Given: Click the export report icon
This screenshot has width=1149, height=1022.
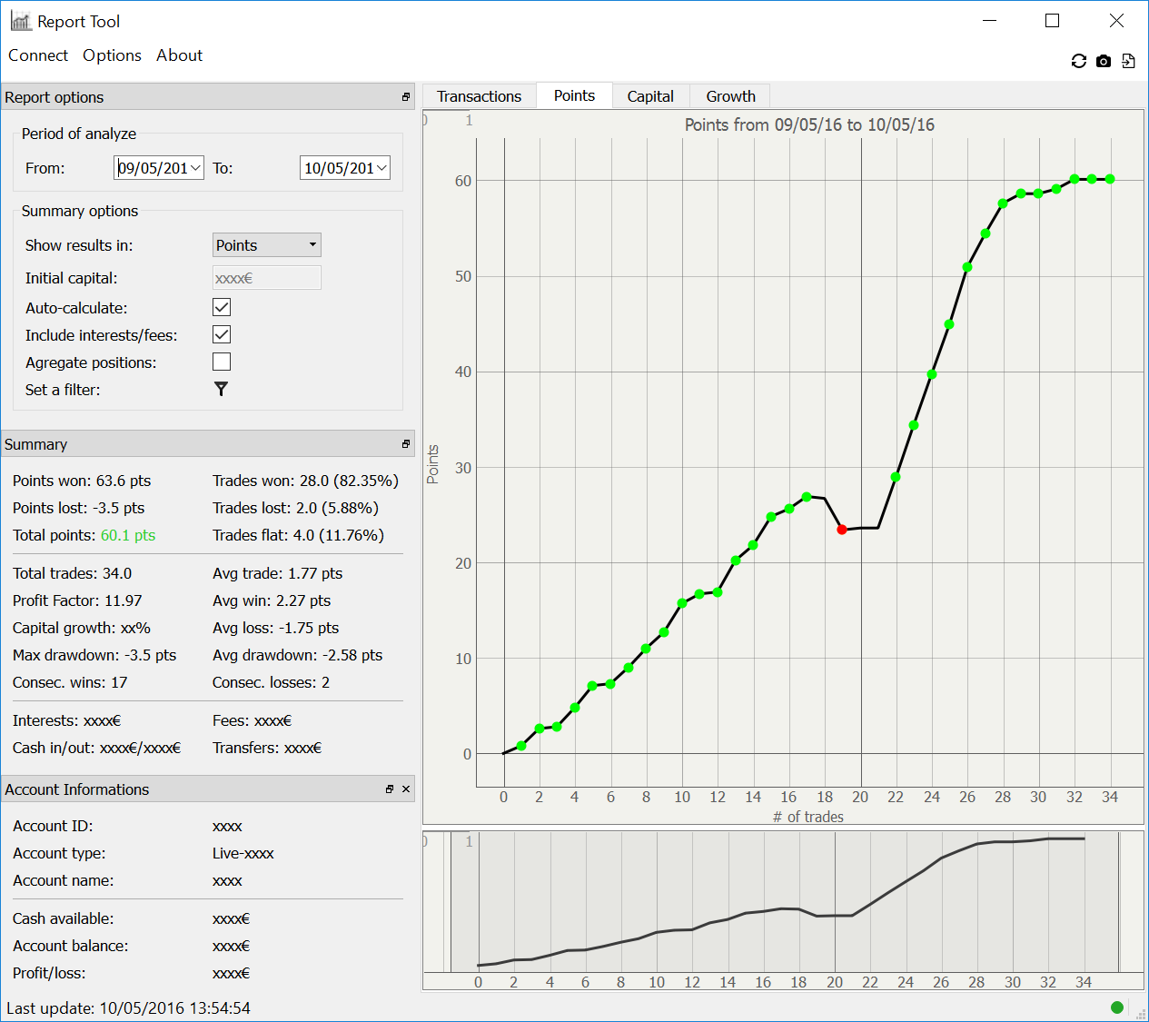Looking at the screenshot, I should 1128,61.
